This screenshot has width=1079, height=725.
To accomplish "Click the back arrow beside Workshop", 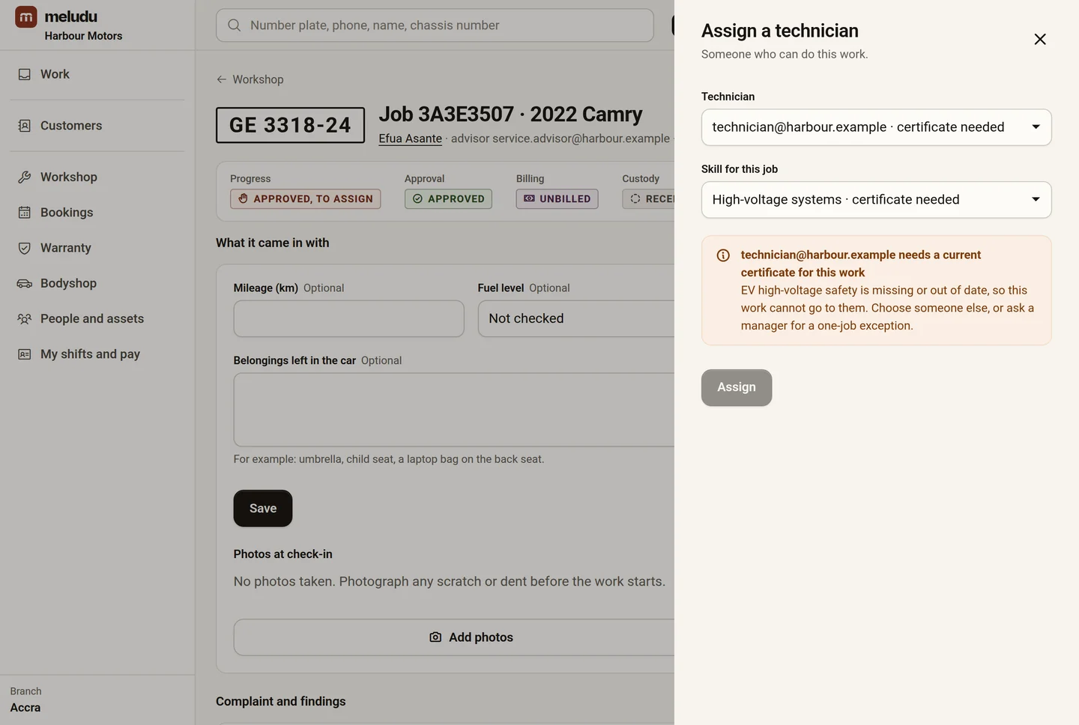I will 222,79.
